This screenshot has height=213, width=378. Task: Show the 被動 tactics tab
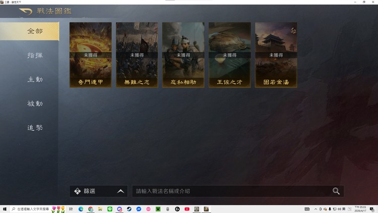35,103
